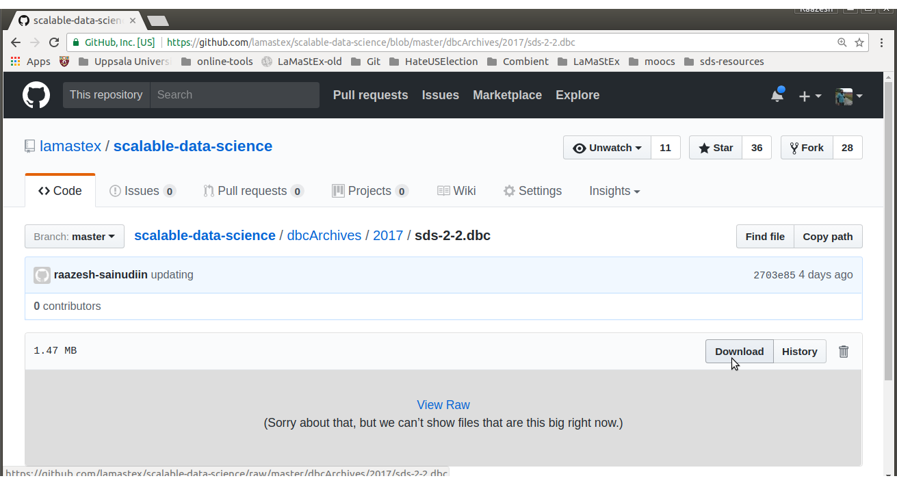Click the page vertical scrollbar
Image resolution: width=897 pixels, height=485 pixels.
coord(888,233)
